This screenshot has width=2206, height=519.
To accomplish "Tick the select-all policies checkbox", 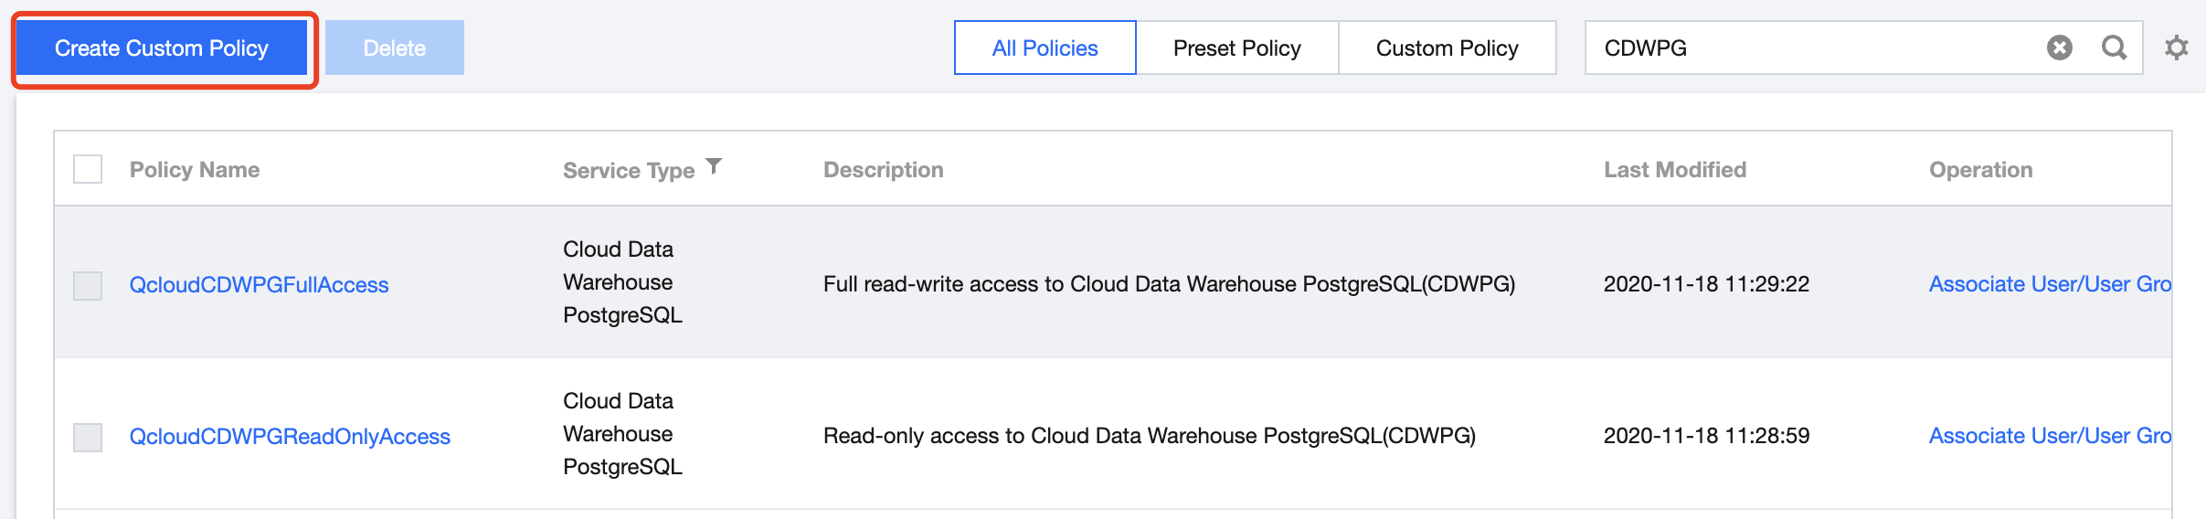I will (x=88, y=169).
